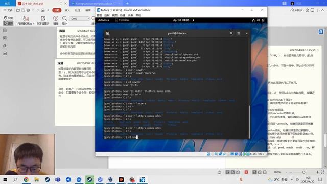Open the 100% zoom dropdown in ribbon
The height and width of the screenshot is (184, 327).
tap(80, 19)
